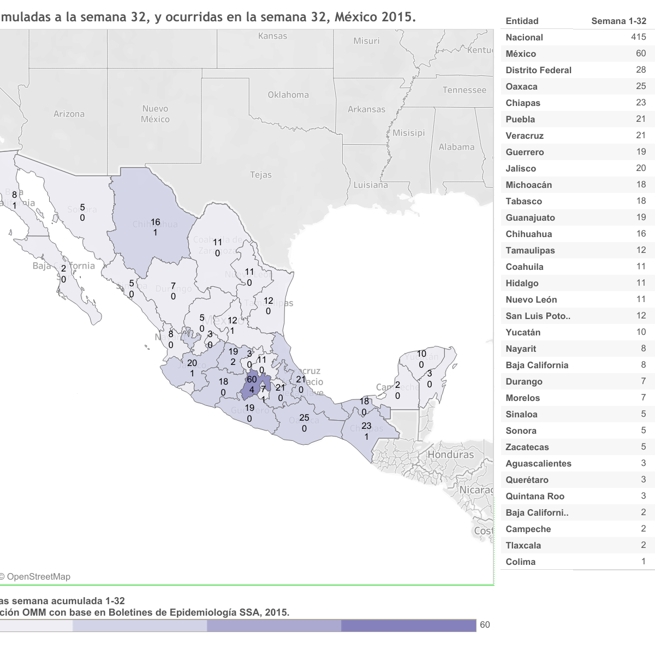Click the Entidad column header
Image resolution: width=655 pixels, height=655 pixels.
click(x=522, y=21)
